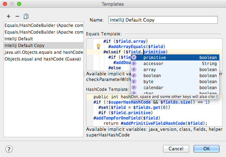Click '#addTempForOneField($field)' line
The height and width of the screenshot is (157, 226).
[127, 118]
